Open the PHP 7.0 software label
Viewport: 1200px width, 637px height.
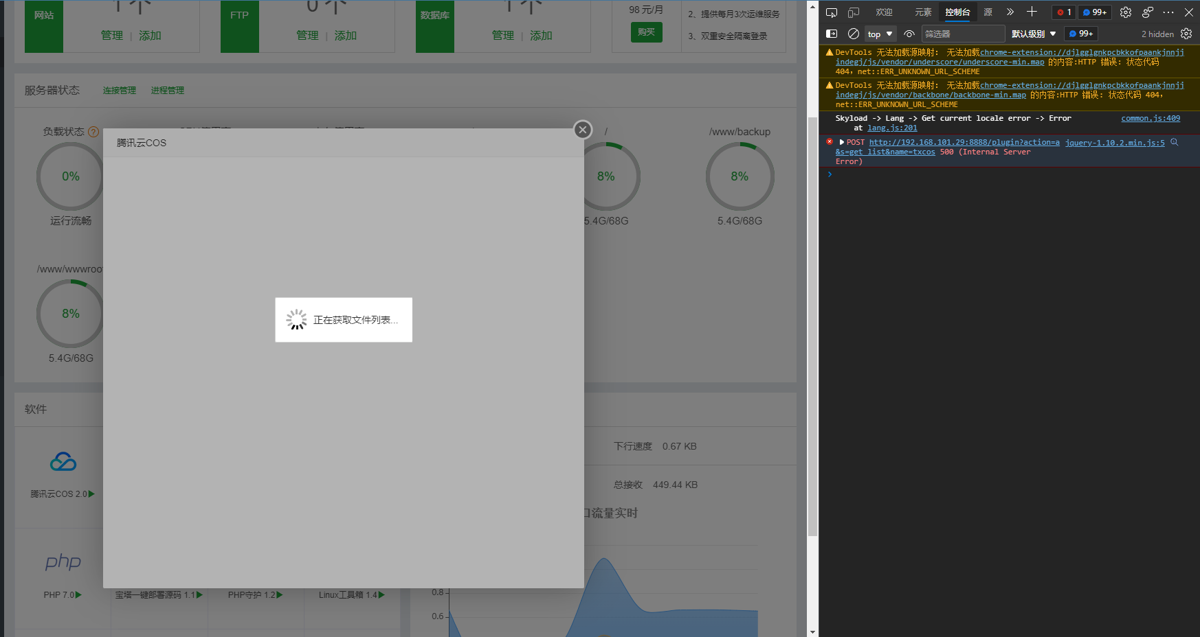[x=63, y=595]
